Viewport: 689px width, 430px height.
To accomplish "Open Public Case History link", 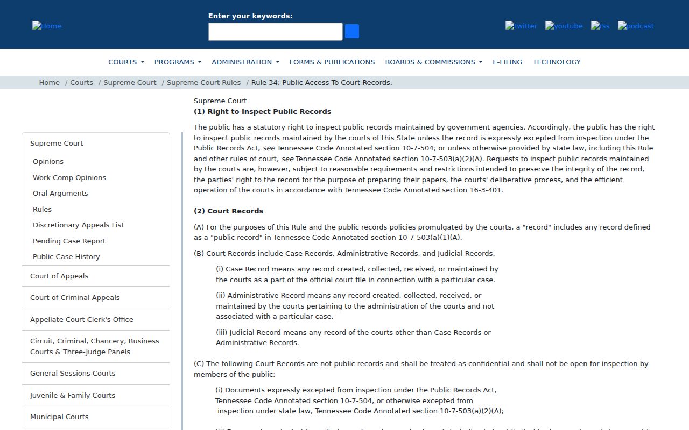I will 66,256.
